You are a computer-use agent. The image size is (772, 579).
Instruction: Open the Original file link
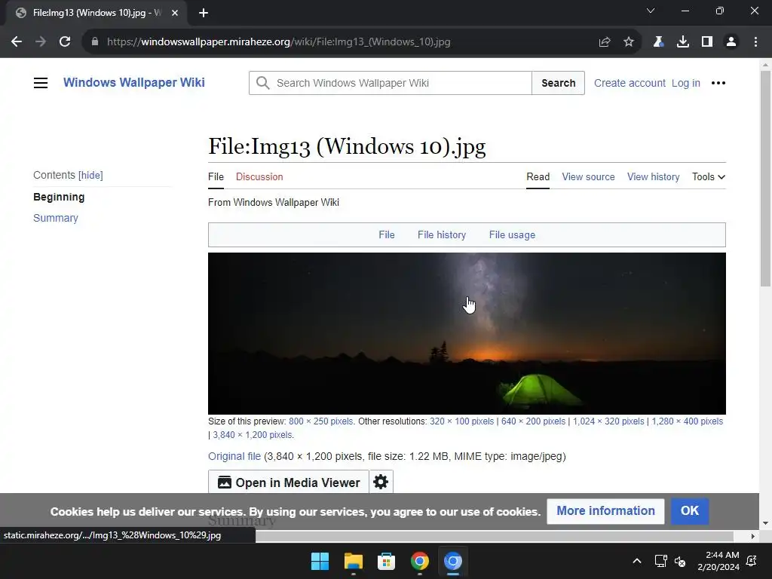(234, 456)
